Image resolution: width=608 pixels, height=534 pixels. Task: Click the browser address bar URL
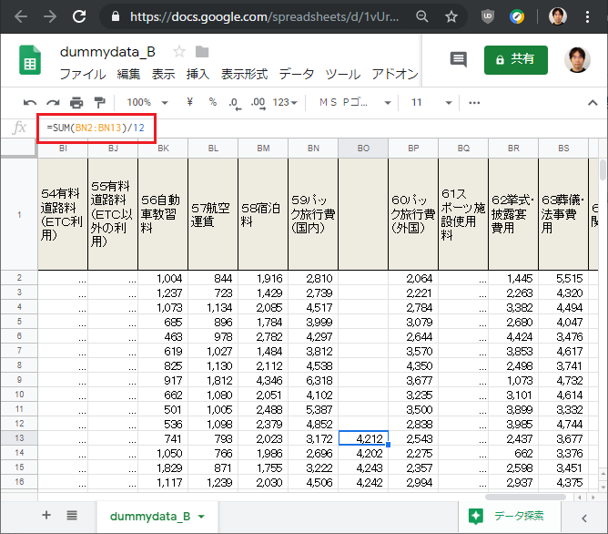(x=264, y=16)
